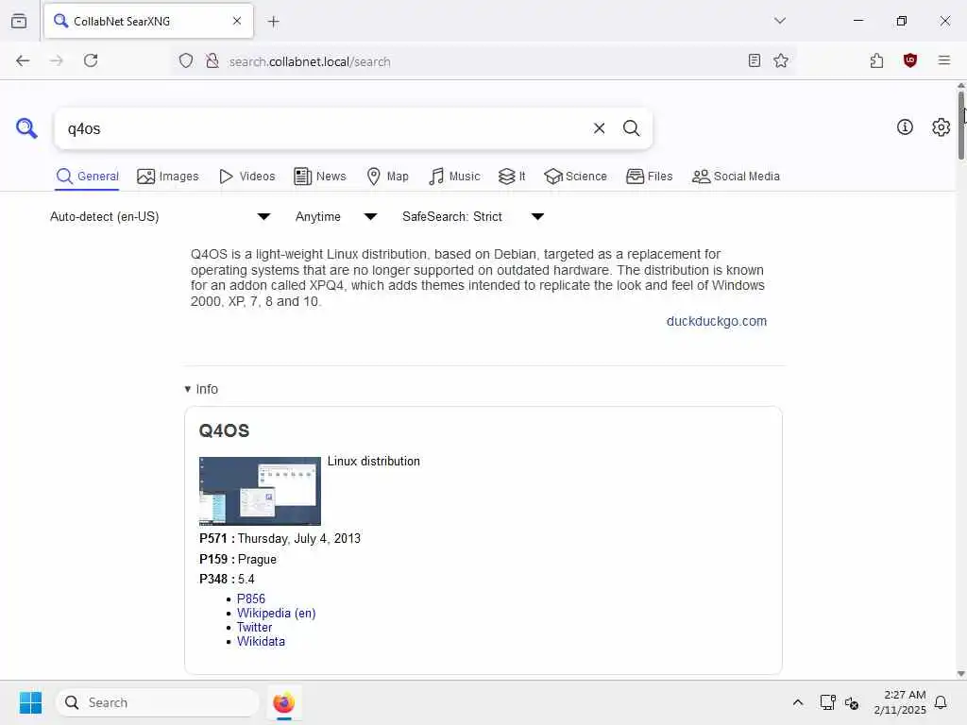The image size is (967, 725).
Task: Click the 'Thursday, July 4, 2013' value
Action: [299, 538]
